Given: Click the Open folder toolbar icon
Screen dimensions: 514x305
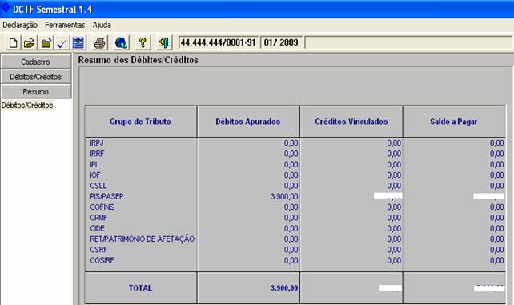Looking at the screenshot, I should (30, 43).
